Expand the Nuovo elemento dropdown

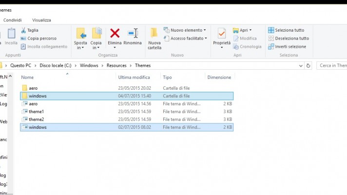pos(204,30)
